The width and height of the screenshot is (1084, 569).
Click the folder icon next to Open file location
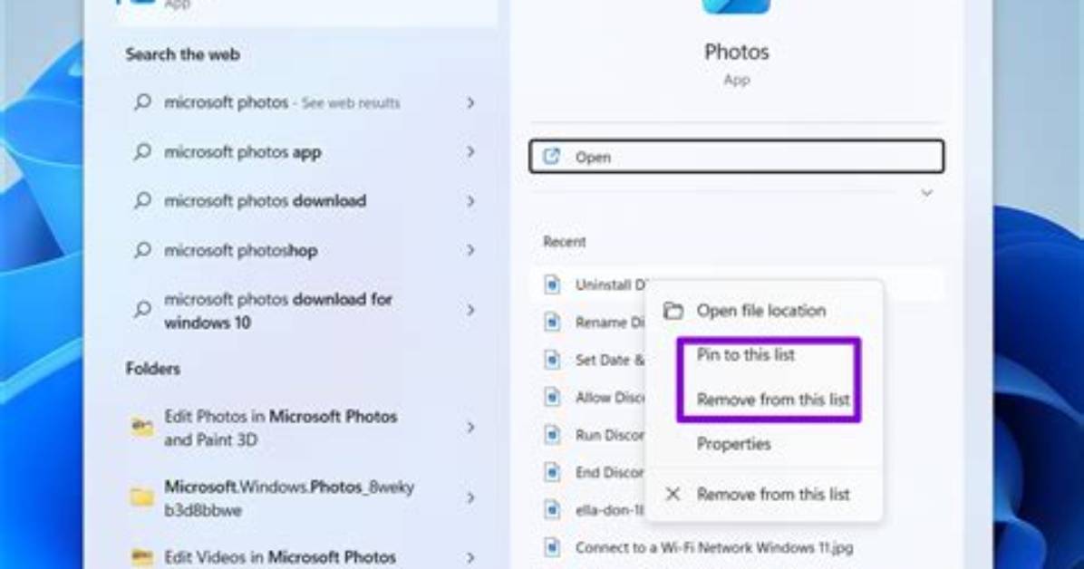tap(673, 311)
